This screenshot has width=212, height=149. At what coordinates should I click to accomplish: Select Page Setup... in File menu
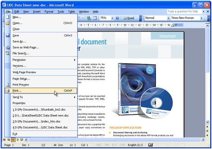coord(41,79)
